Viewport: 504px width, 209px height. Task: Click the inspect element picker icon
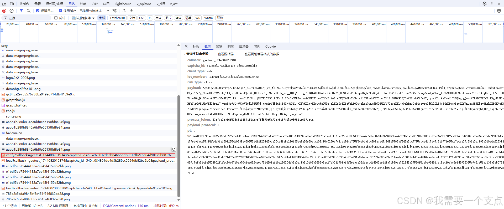4,4
